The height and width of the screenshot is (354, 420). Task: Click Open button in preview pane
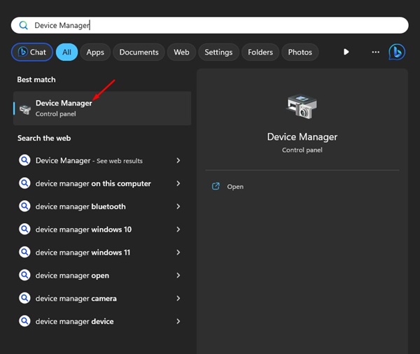[x=235, y=187]
